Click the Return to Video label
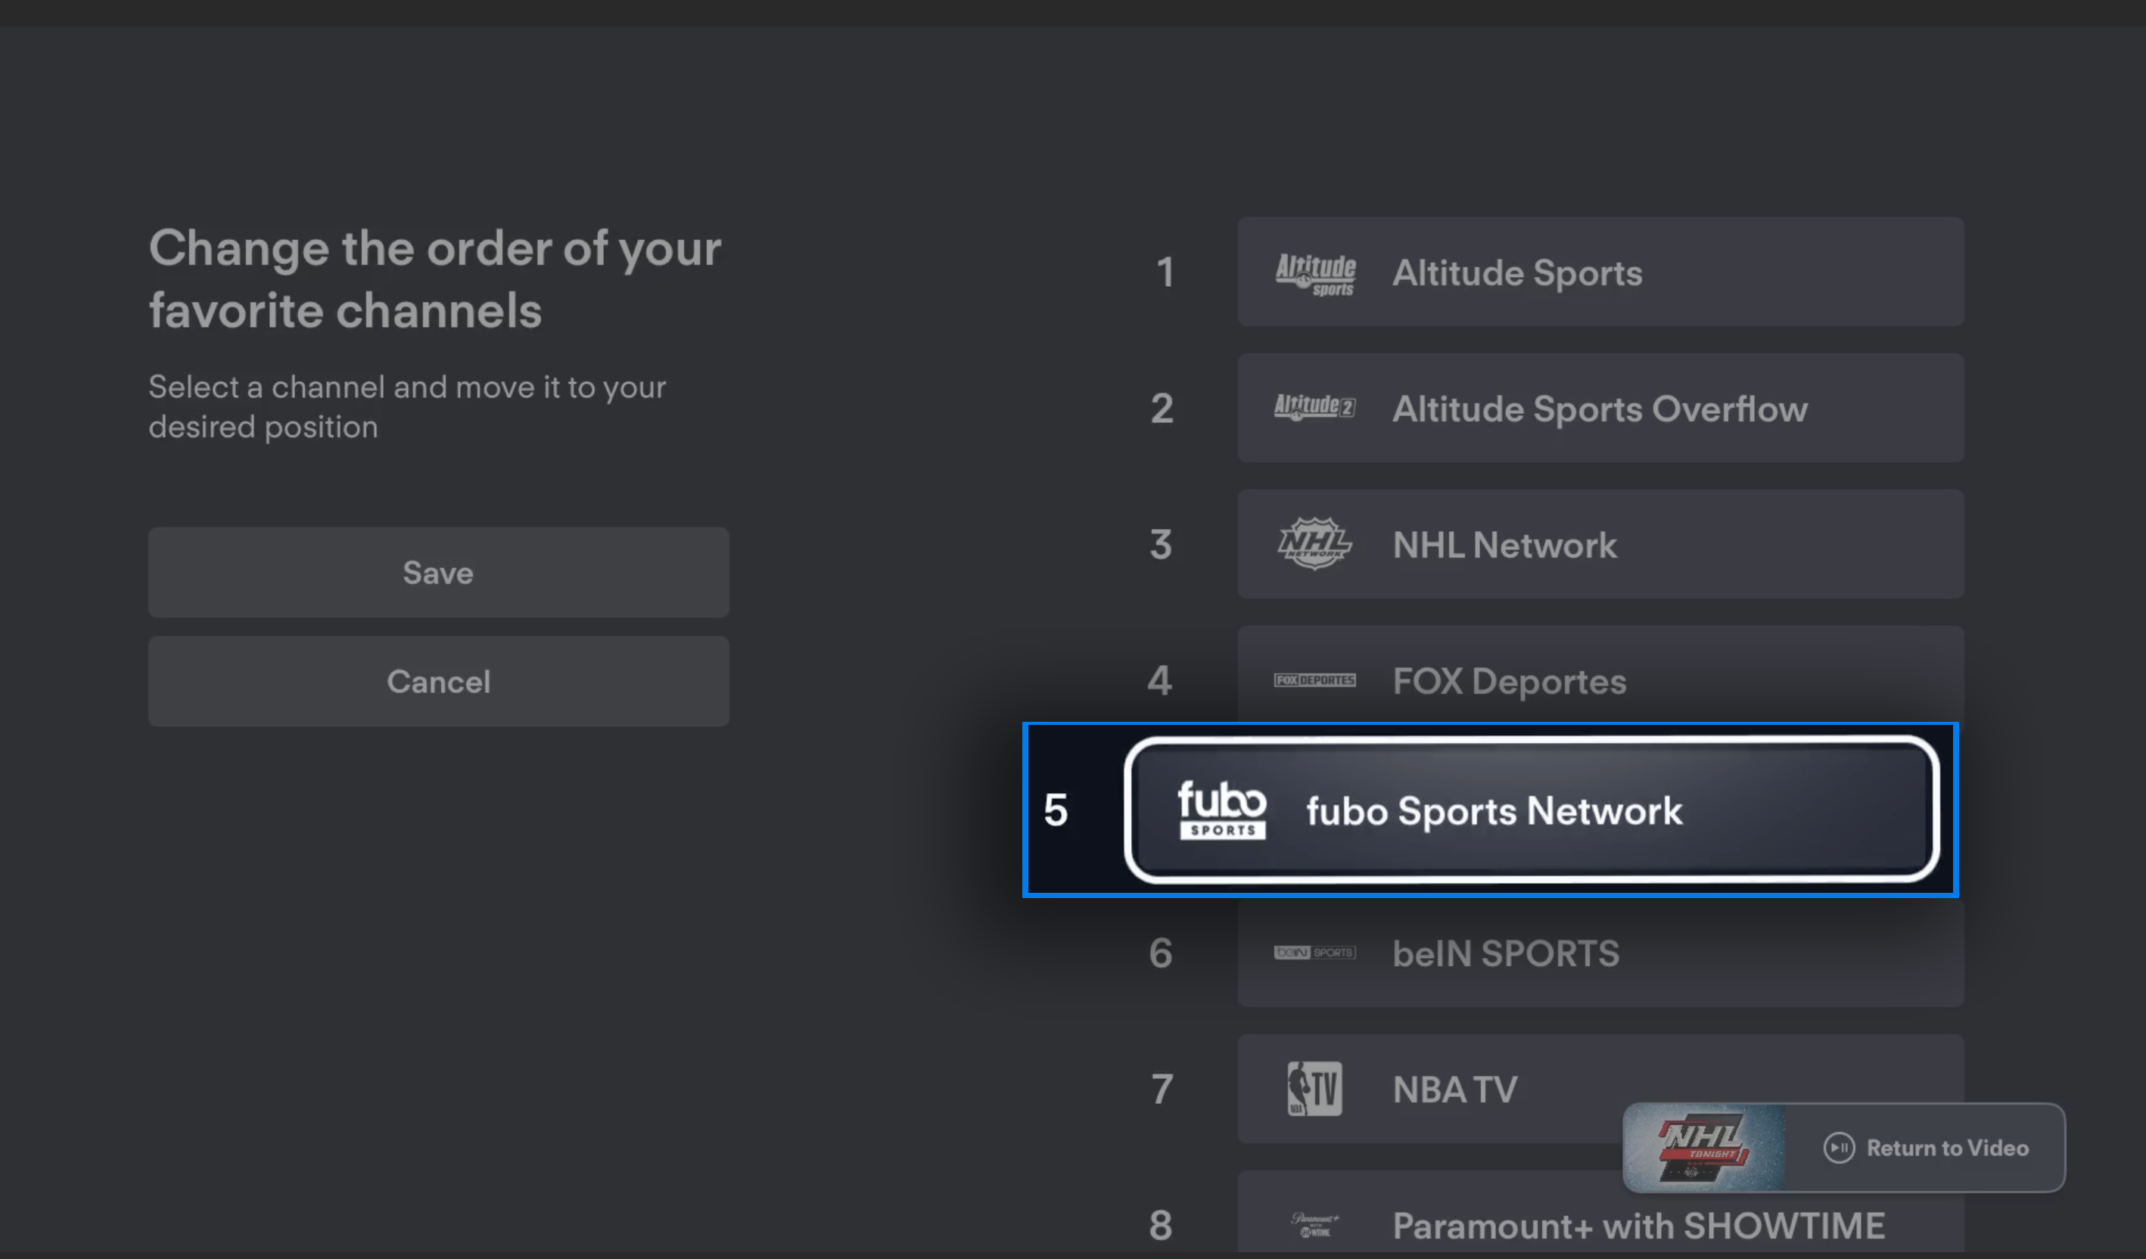The height and width of the screenshot is (1259, 2146). pyautogui.click(x=1948, y=1148)
